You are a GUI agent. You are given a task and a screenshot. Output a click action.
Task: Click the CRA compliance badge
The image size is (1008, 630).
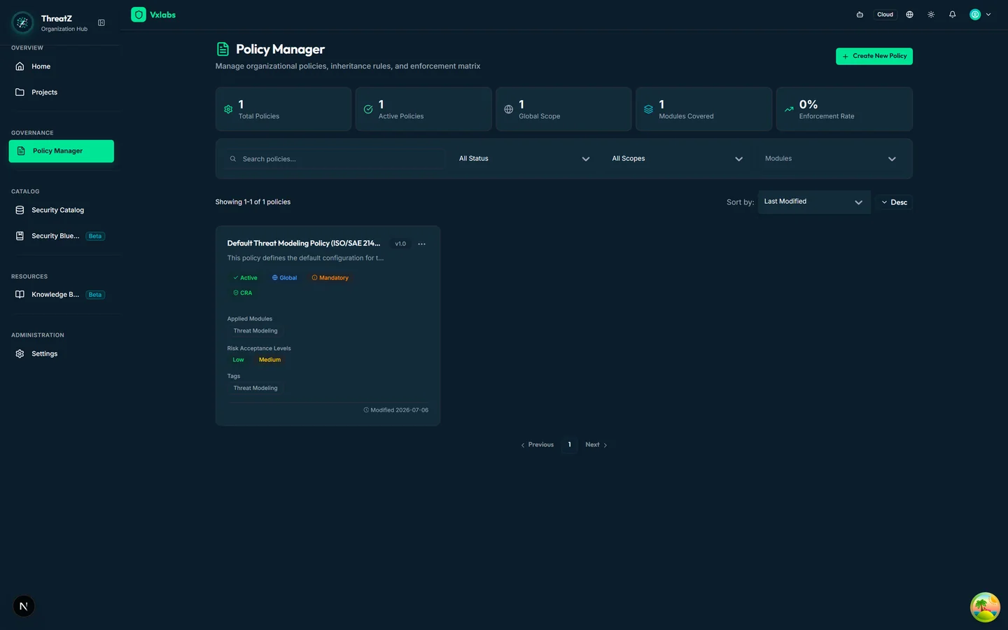pyautogui.click(x=242, y=293)
